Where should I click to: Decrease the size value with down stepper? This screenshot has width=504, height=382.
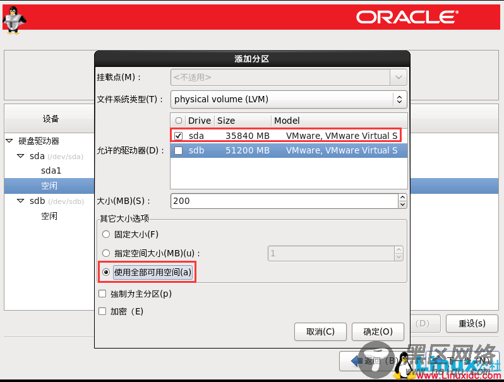click(402, 205)
